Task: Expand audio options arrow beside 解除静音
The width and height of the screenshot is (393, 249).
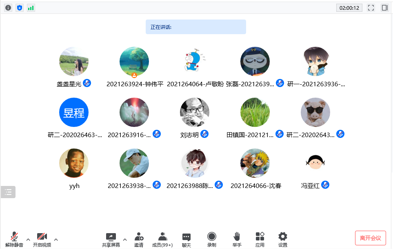Action: [x=28, y=239]
